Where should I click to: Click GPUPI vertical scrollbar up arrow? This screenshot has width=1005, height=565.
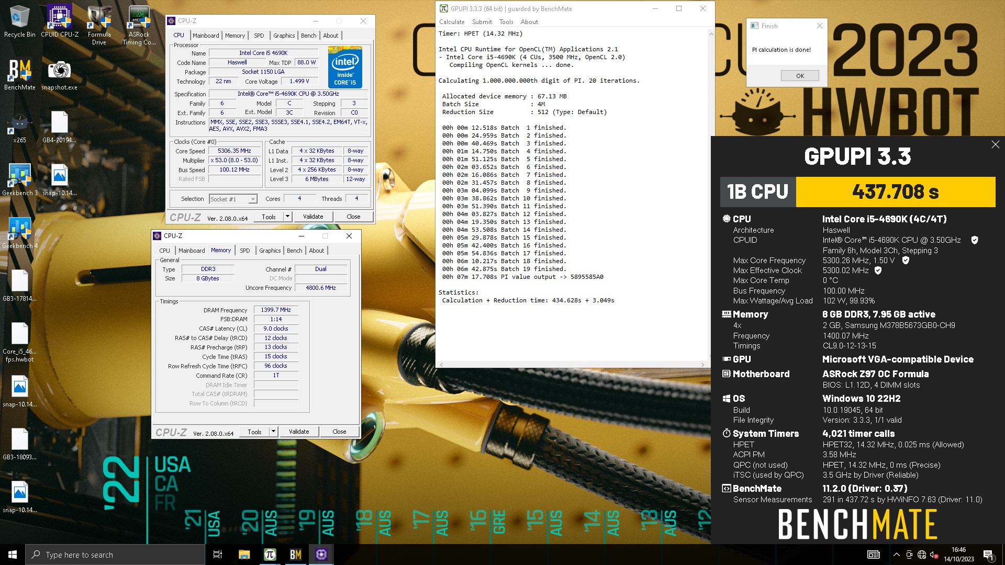pyautogui.click(x=711, y=34)
